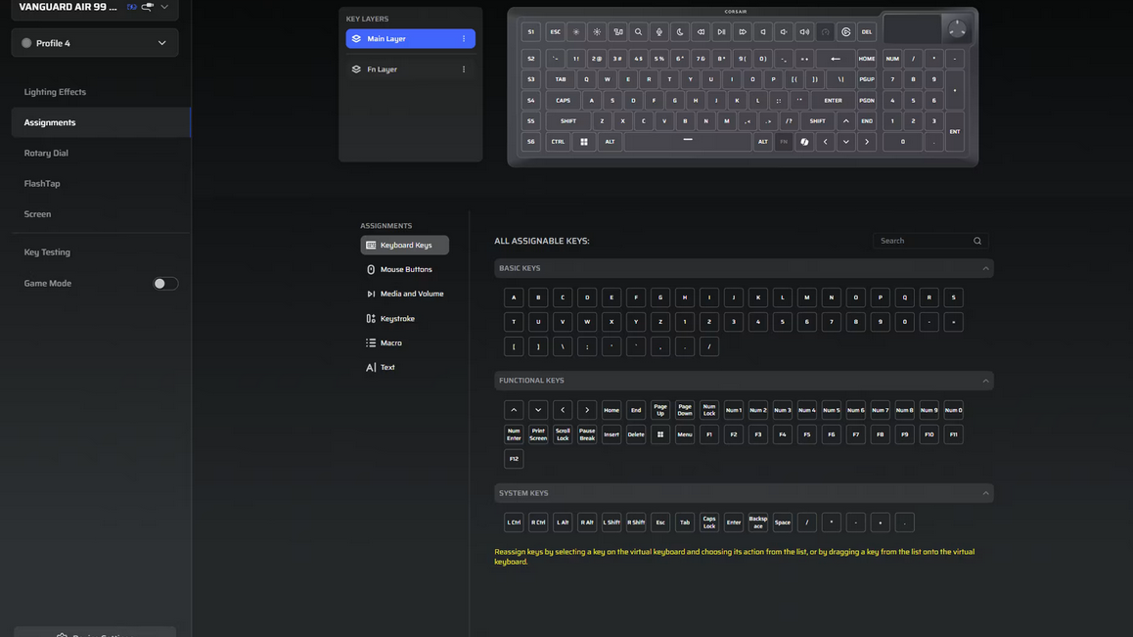Click the moon sleep key on virtual keyboard
This screenshot has height=637, width=1133.
[x=680, y=32]
